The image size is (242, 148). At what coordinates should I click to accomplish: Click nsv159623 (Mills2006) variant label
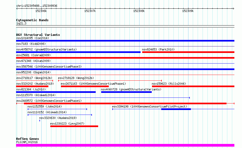click(x=169, y=84)
